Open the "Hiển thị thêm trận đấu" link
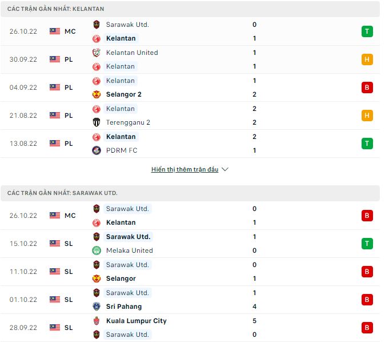 click(x=185, y=170)
